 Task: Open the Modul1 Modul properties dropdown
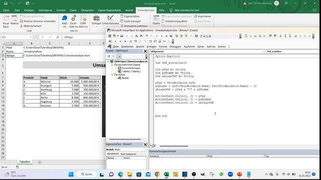coord(126,149)
